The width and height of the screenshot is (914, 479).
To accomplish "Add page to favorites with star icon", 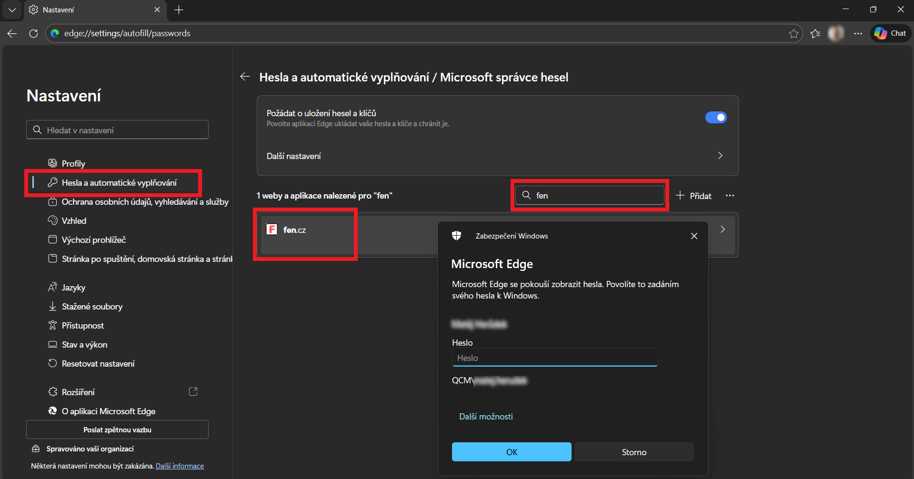I will tap(793, 33).
